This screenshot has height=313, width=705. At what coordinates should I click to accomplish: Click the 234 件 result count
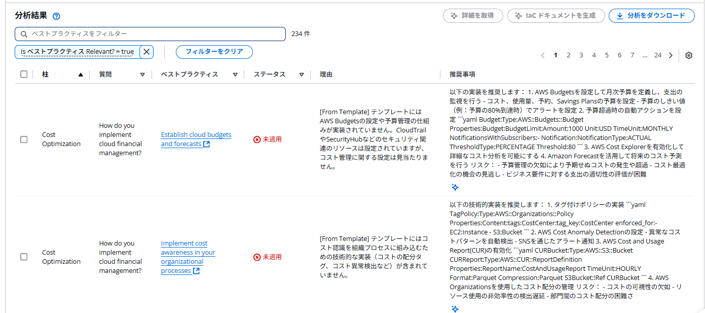(x=301, y=34)
